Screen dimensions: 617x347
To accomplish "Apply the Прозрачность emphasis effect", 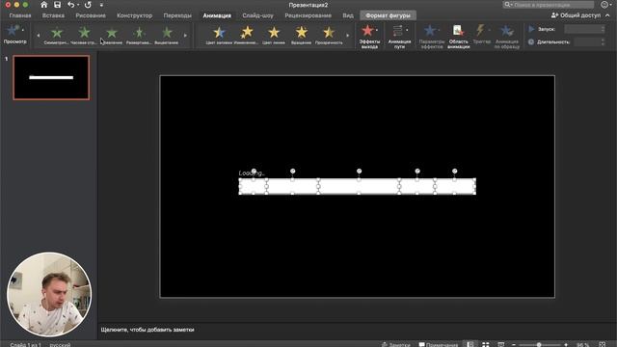I will [329, 35].
